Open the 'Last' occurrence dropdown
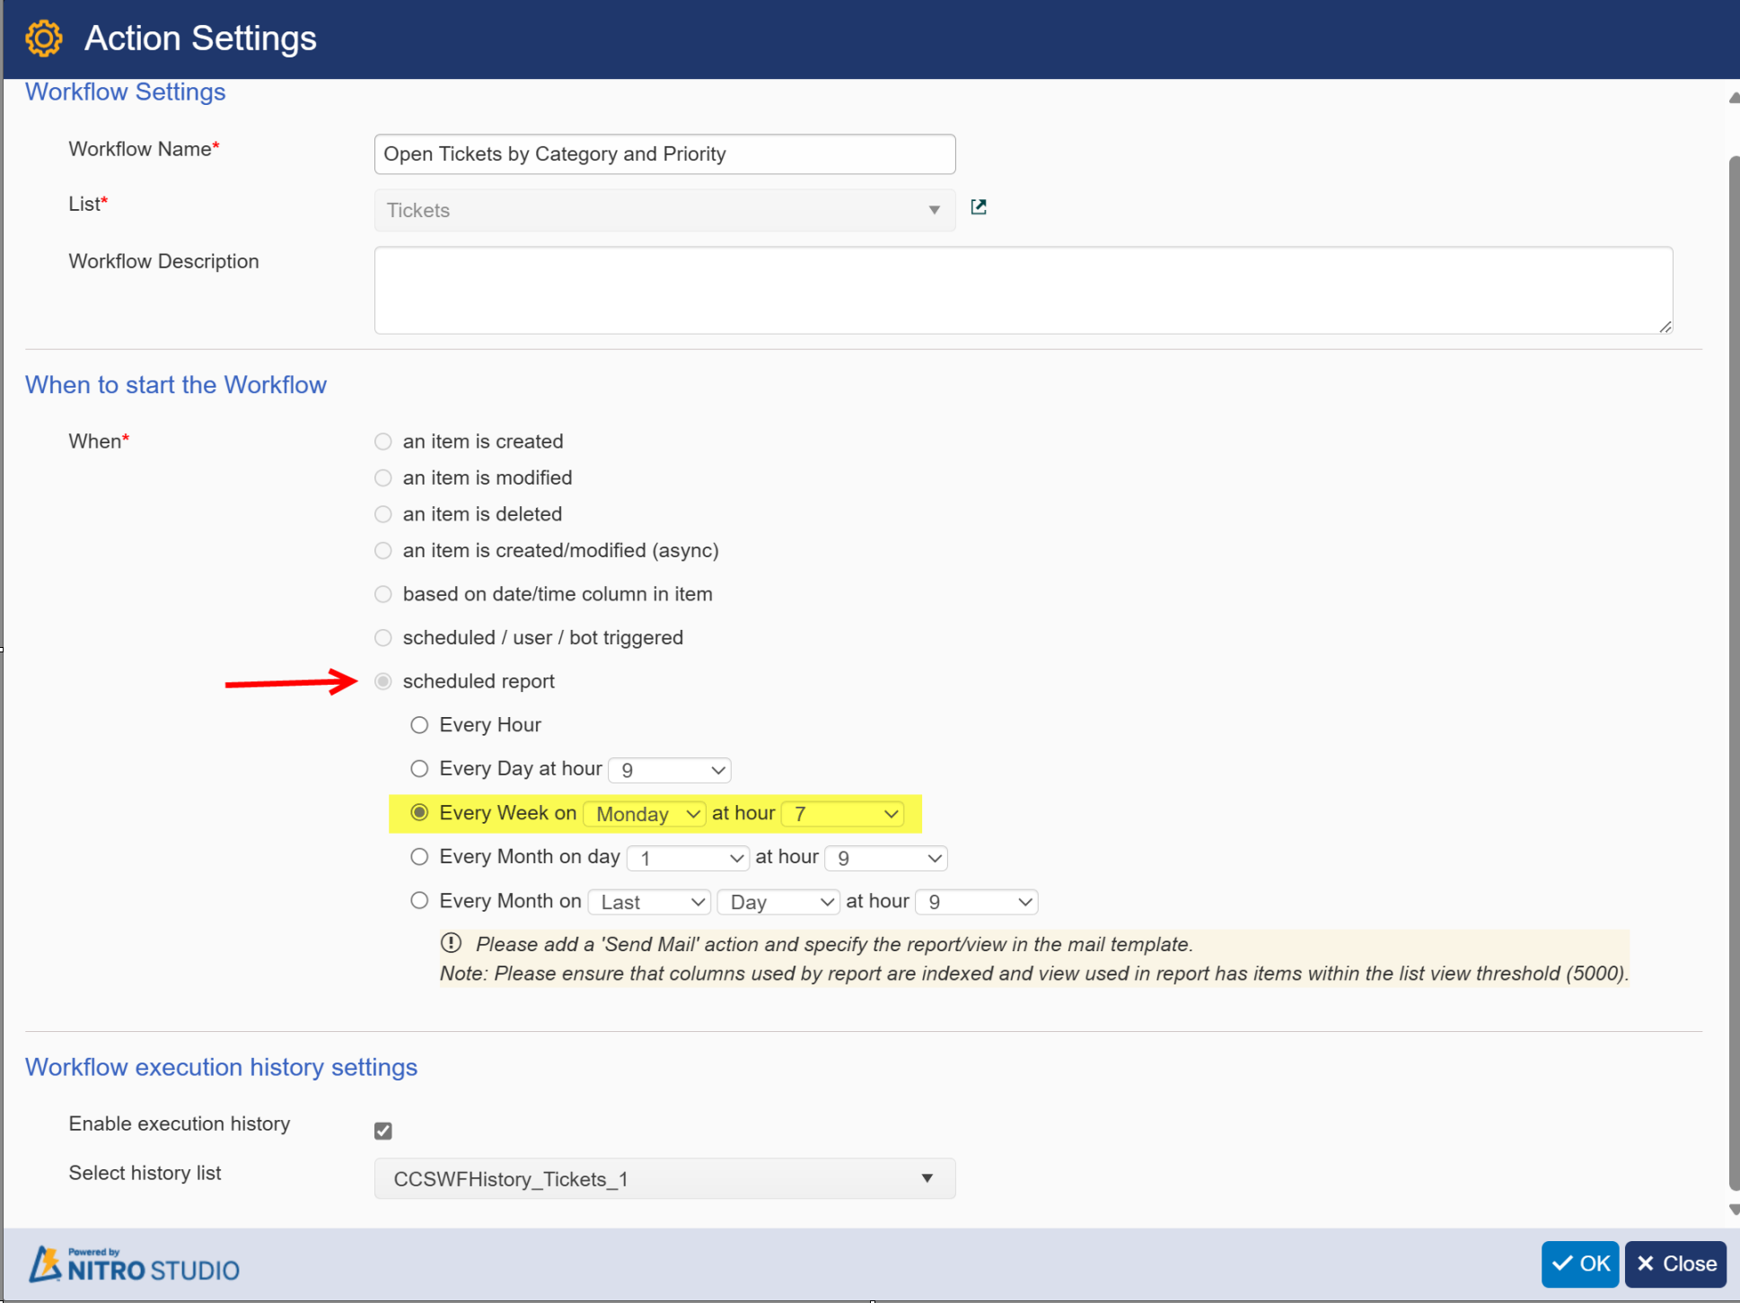This screenshot has width=1740, height=1303. [649, 902]
